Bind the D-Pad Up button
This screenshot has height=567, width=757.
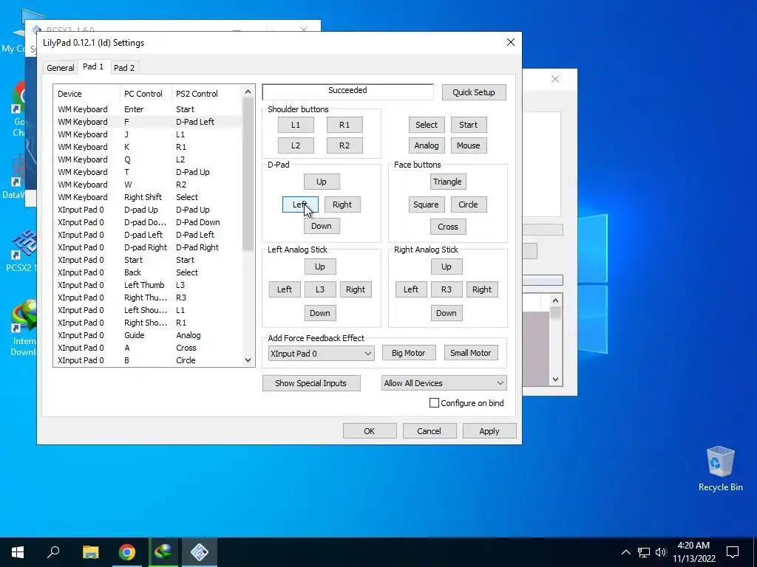click(322, 182)
